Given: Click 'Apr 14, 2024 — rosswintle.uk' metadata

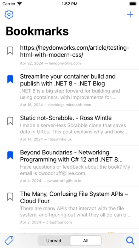Looking at the screenshot, I should [46, 139].
